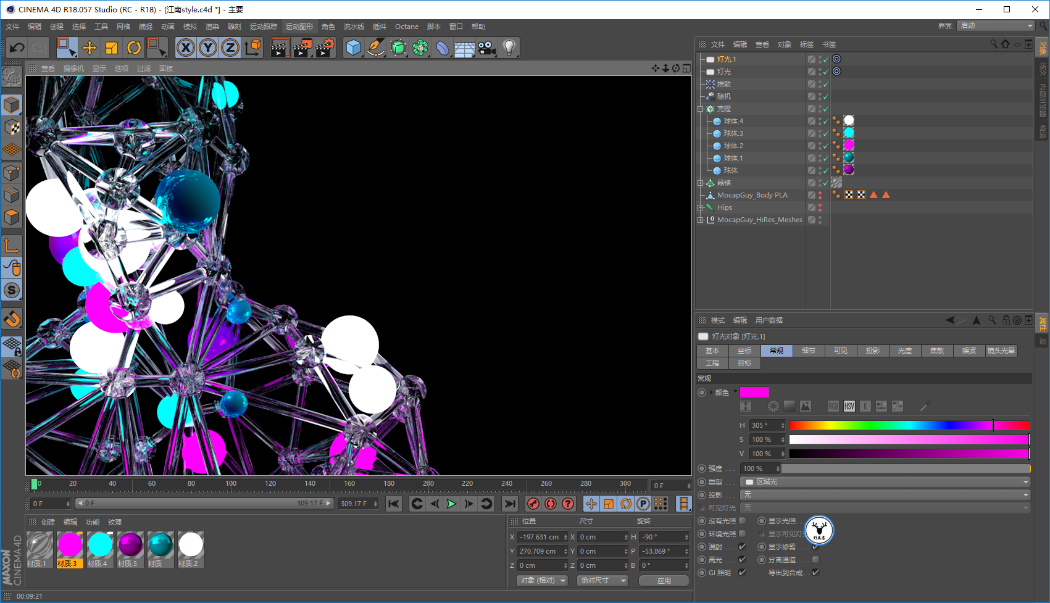1050x603 pixels.
Task: Click the 应用 button
Action: click(664, 581)
